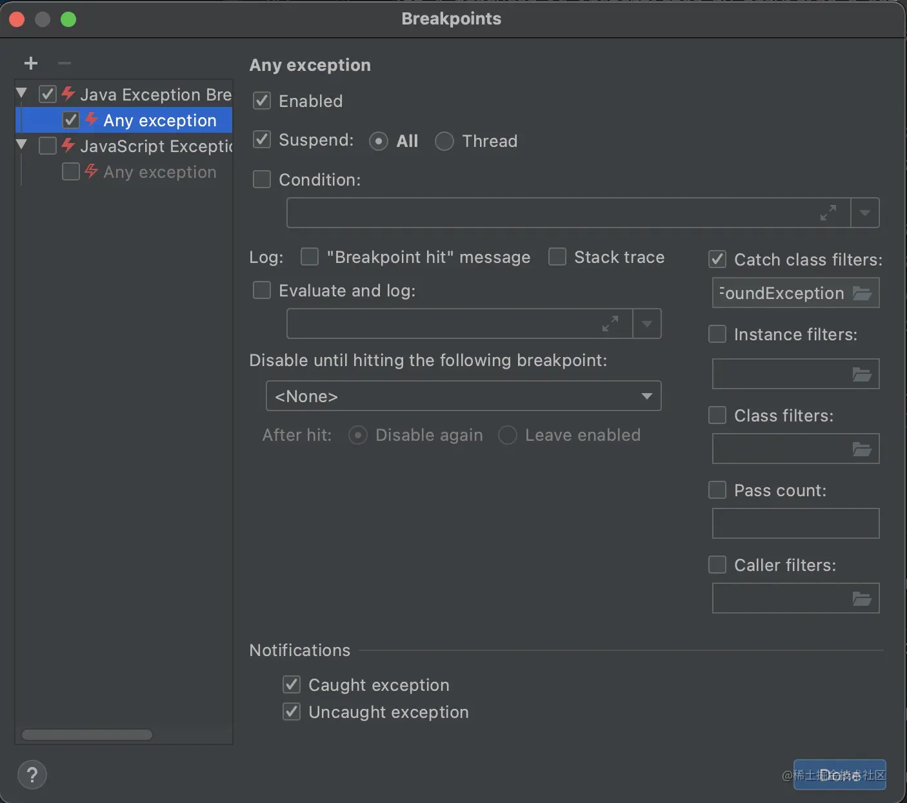Screen dimensions: 907x803
Task: Expand the Condition field editor
Action: (x=828, y=213)
